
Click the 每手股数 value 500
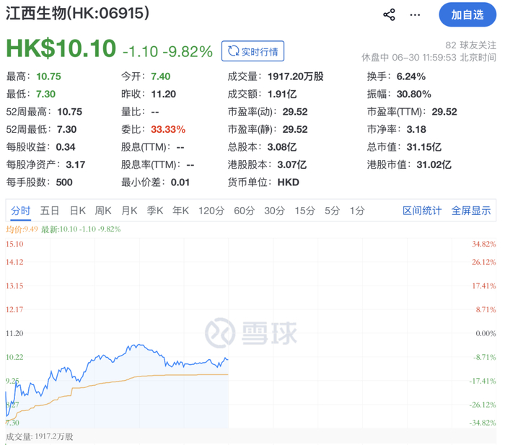64,182
